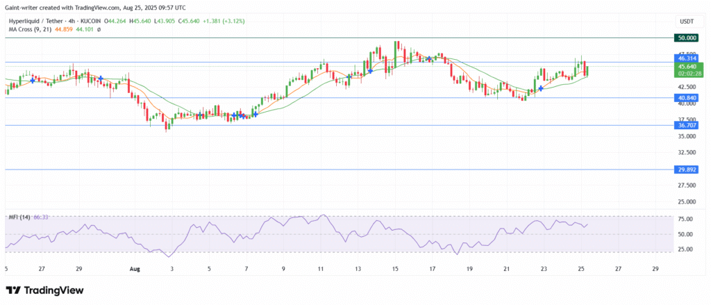The image size is (711, 305).
Task: Select the 36.707 level label
Action: coord(687,126)
